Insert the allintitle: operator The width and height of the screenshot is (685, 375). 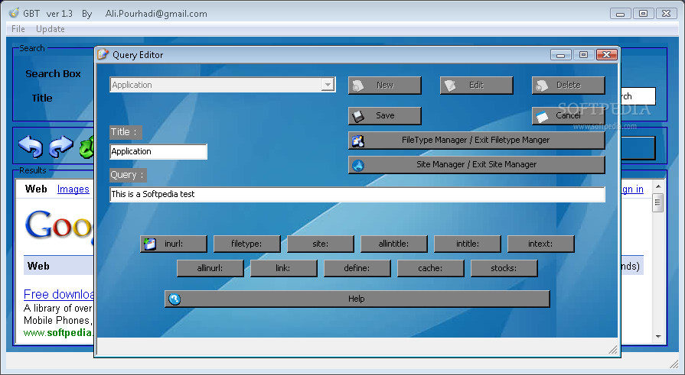click(393, 244)
